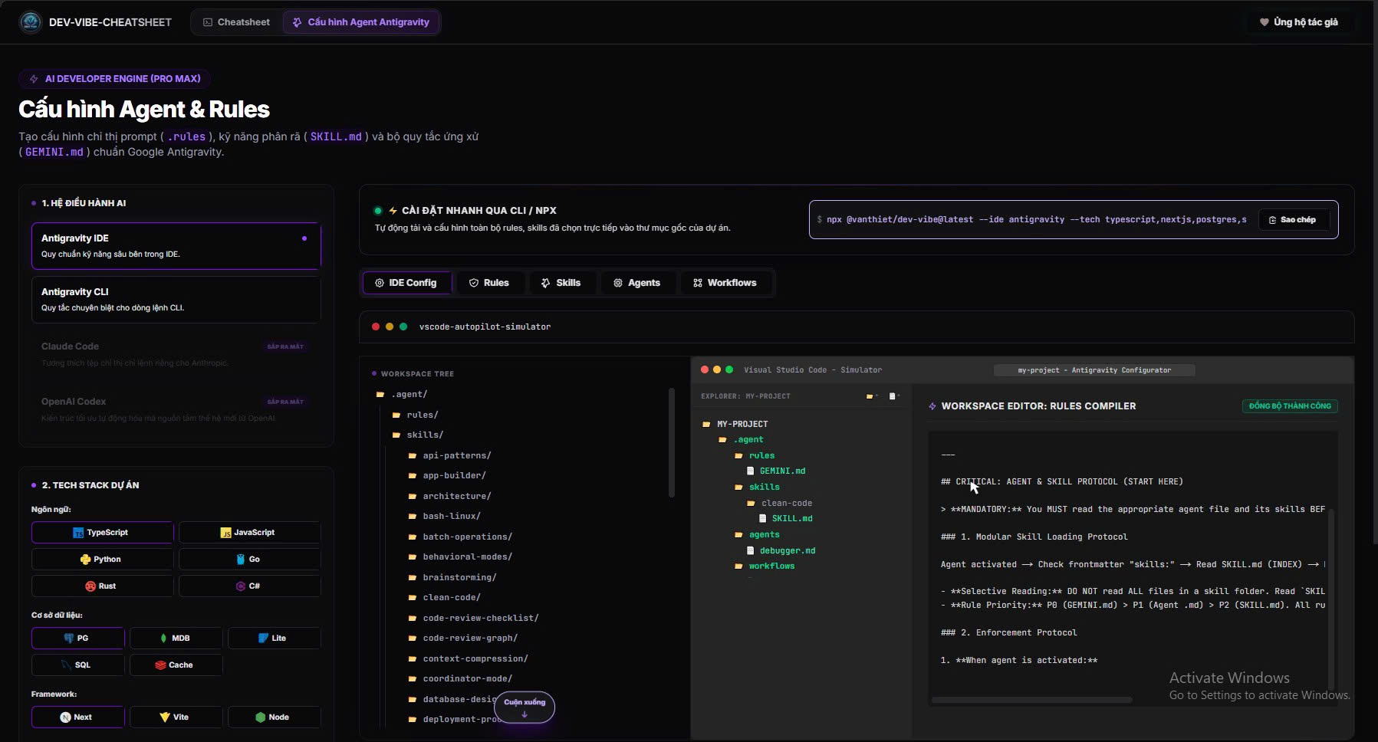Open the Skills tab

tap(561, 283)
